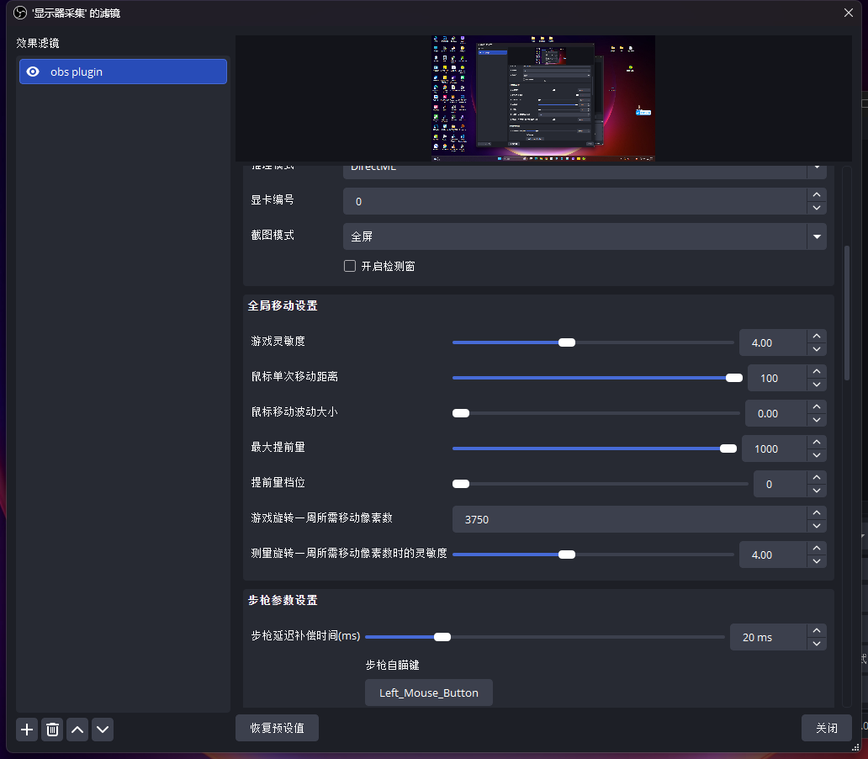This screenshot has height=759, width=868.
Task: Decrease 步枪延迟补偿时间 with down stepper
Action: tap(816, 644)
